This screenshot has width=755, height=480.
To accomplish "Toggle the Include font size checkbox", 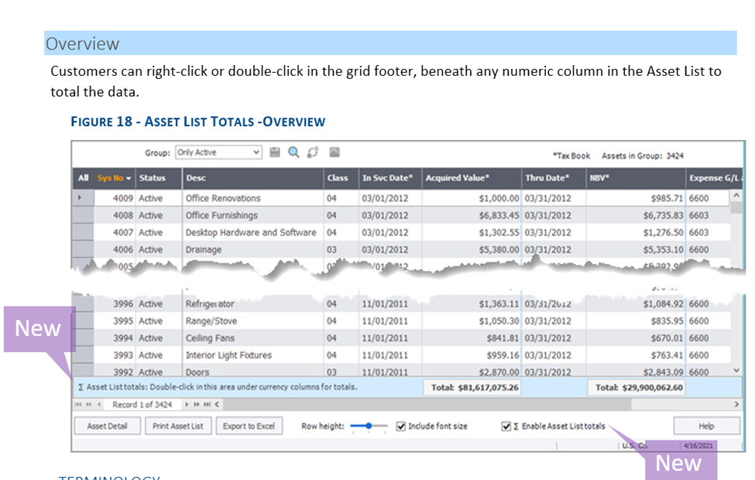I will click(401, 426).
